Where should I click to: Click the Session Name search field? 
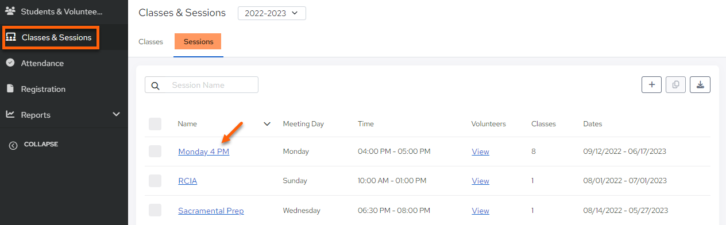[x=202, y=85]
